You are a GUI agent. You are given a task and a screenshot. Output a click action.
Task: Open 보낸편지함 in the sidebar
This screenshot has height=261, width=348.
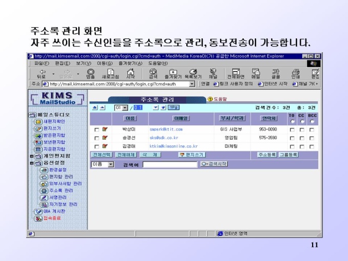pos(54,142)
